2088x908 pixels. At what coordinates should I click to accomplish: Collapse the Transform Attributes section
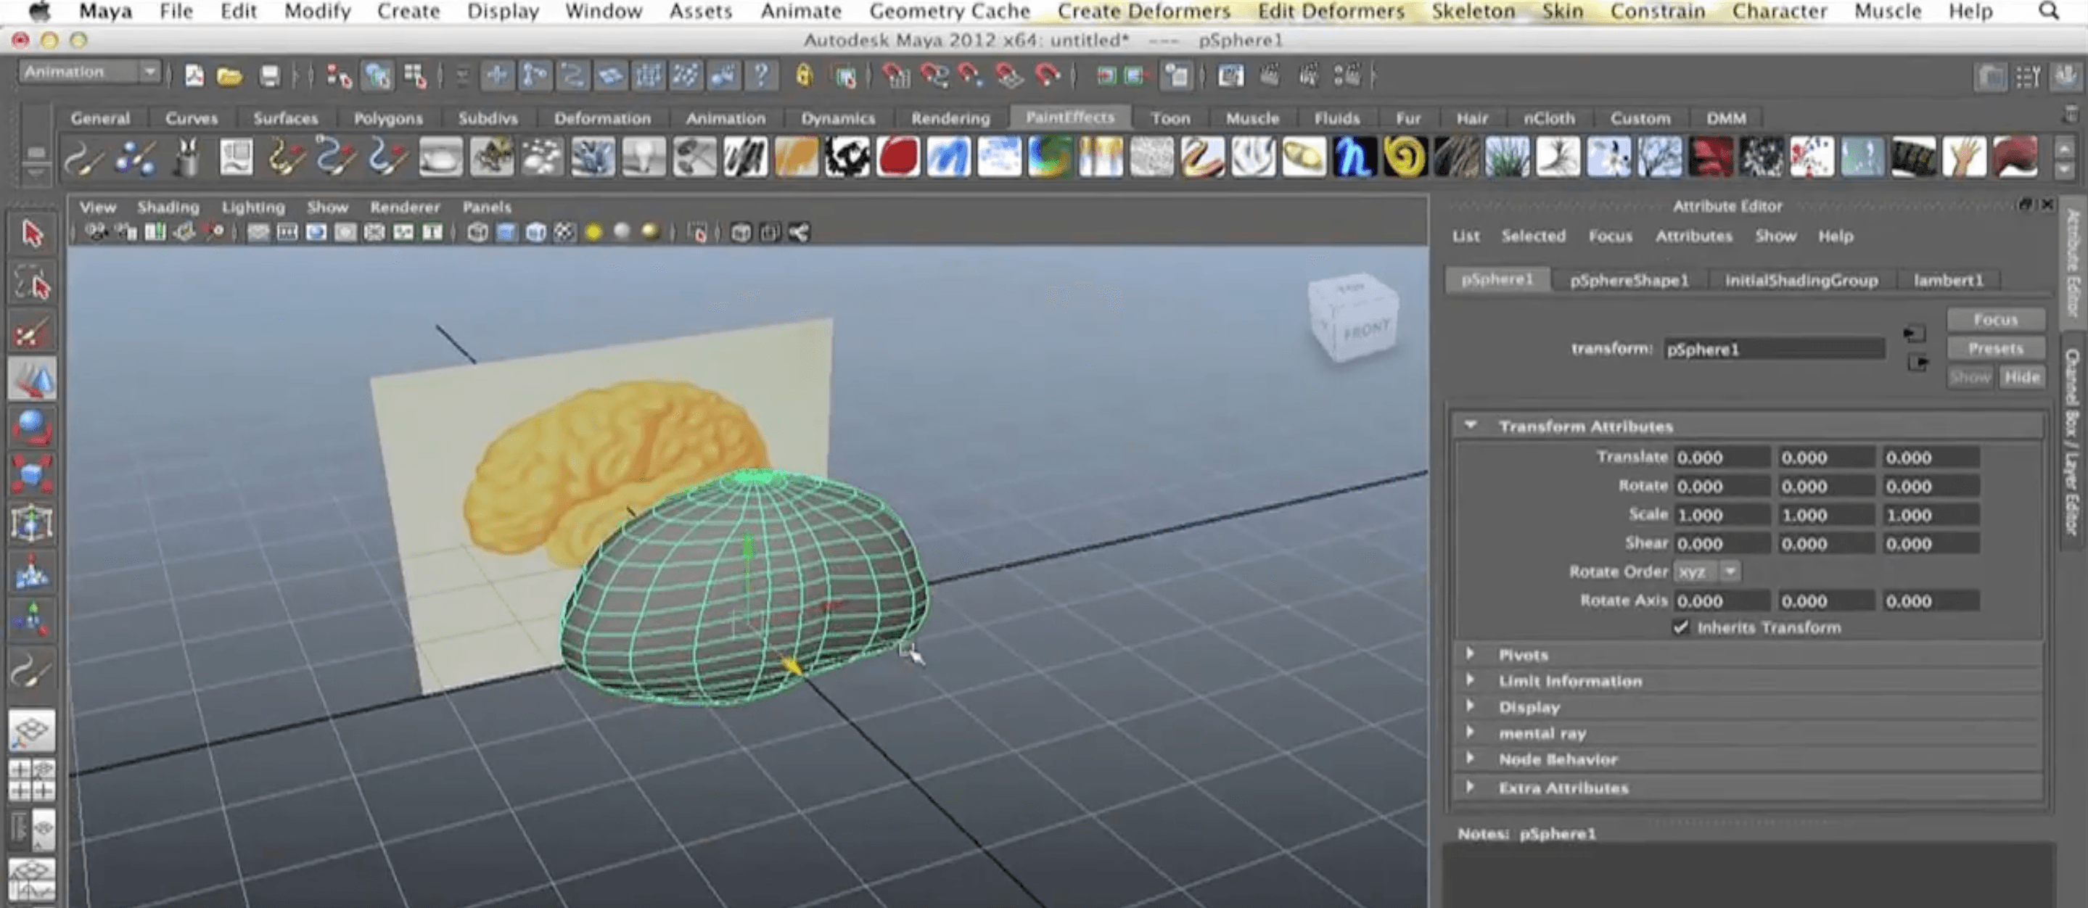tap(1471, 425)
